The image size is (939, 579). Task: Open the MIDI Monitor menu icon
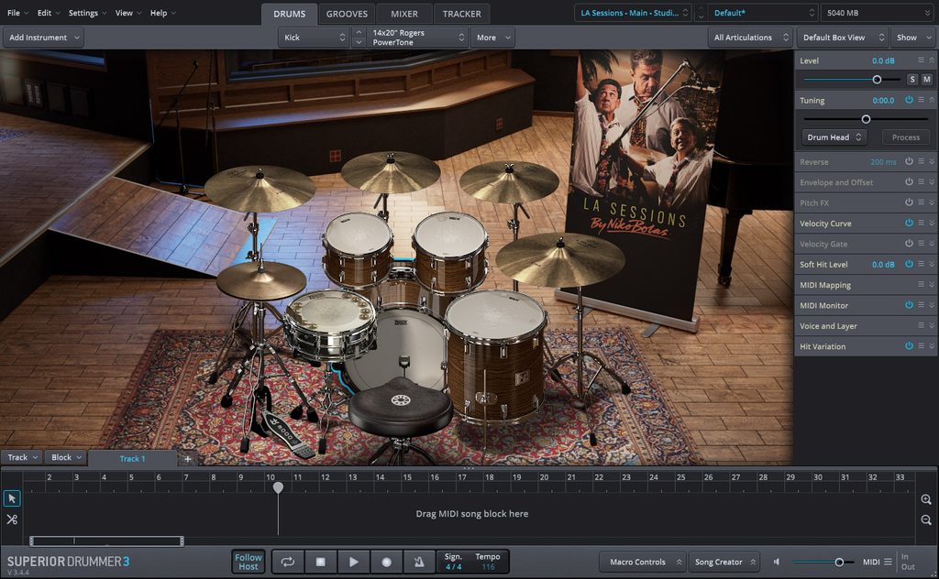921,304
